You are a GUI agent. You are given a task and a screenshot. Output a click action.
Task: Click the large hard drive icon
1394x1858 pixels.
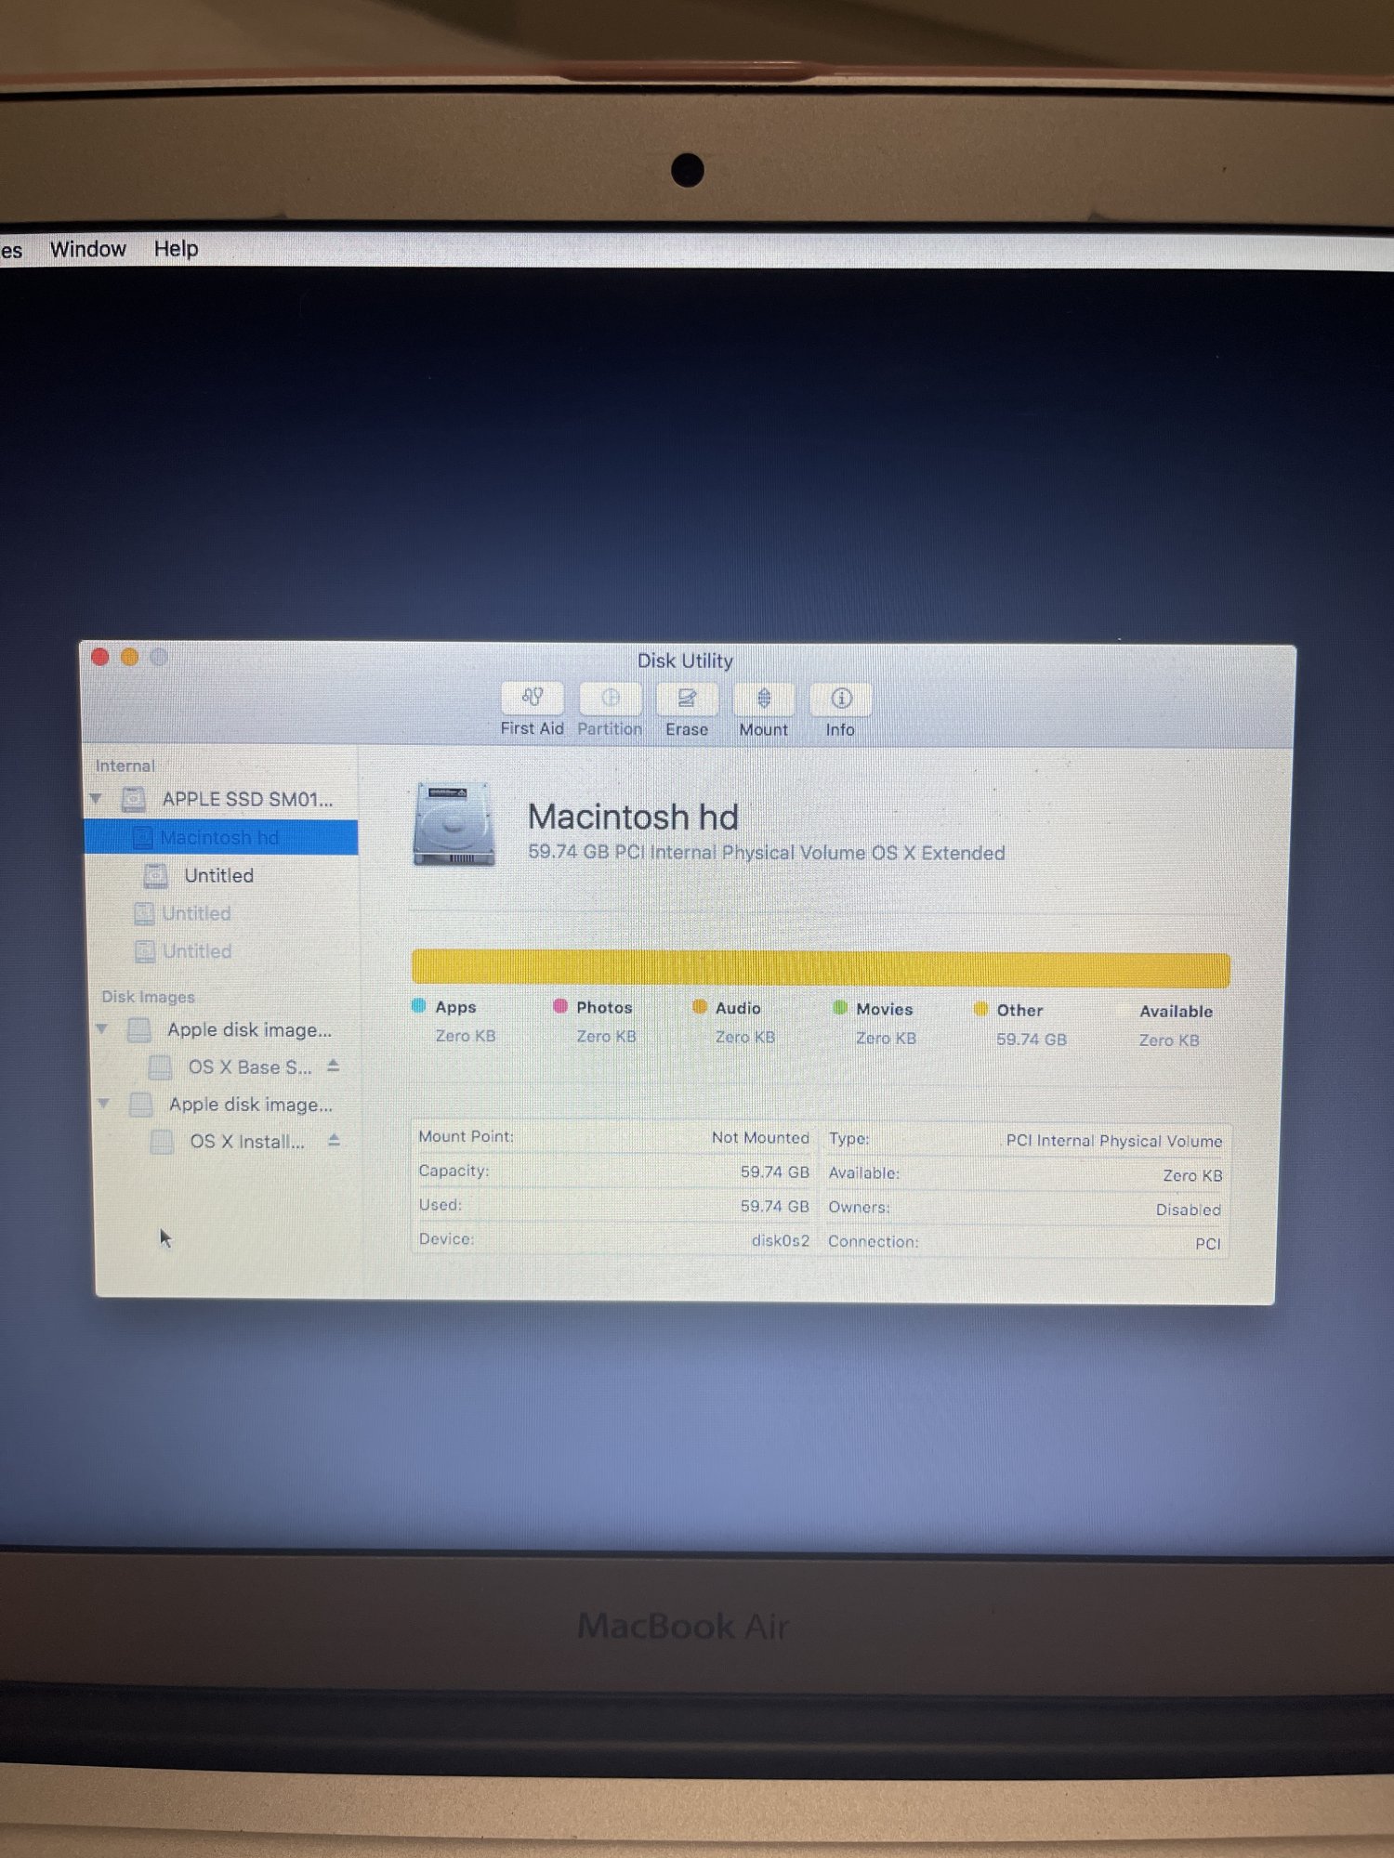[454, 824]
